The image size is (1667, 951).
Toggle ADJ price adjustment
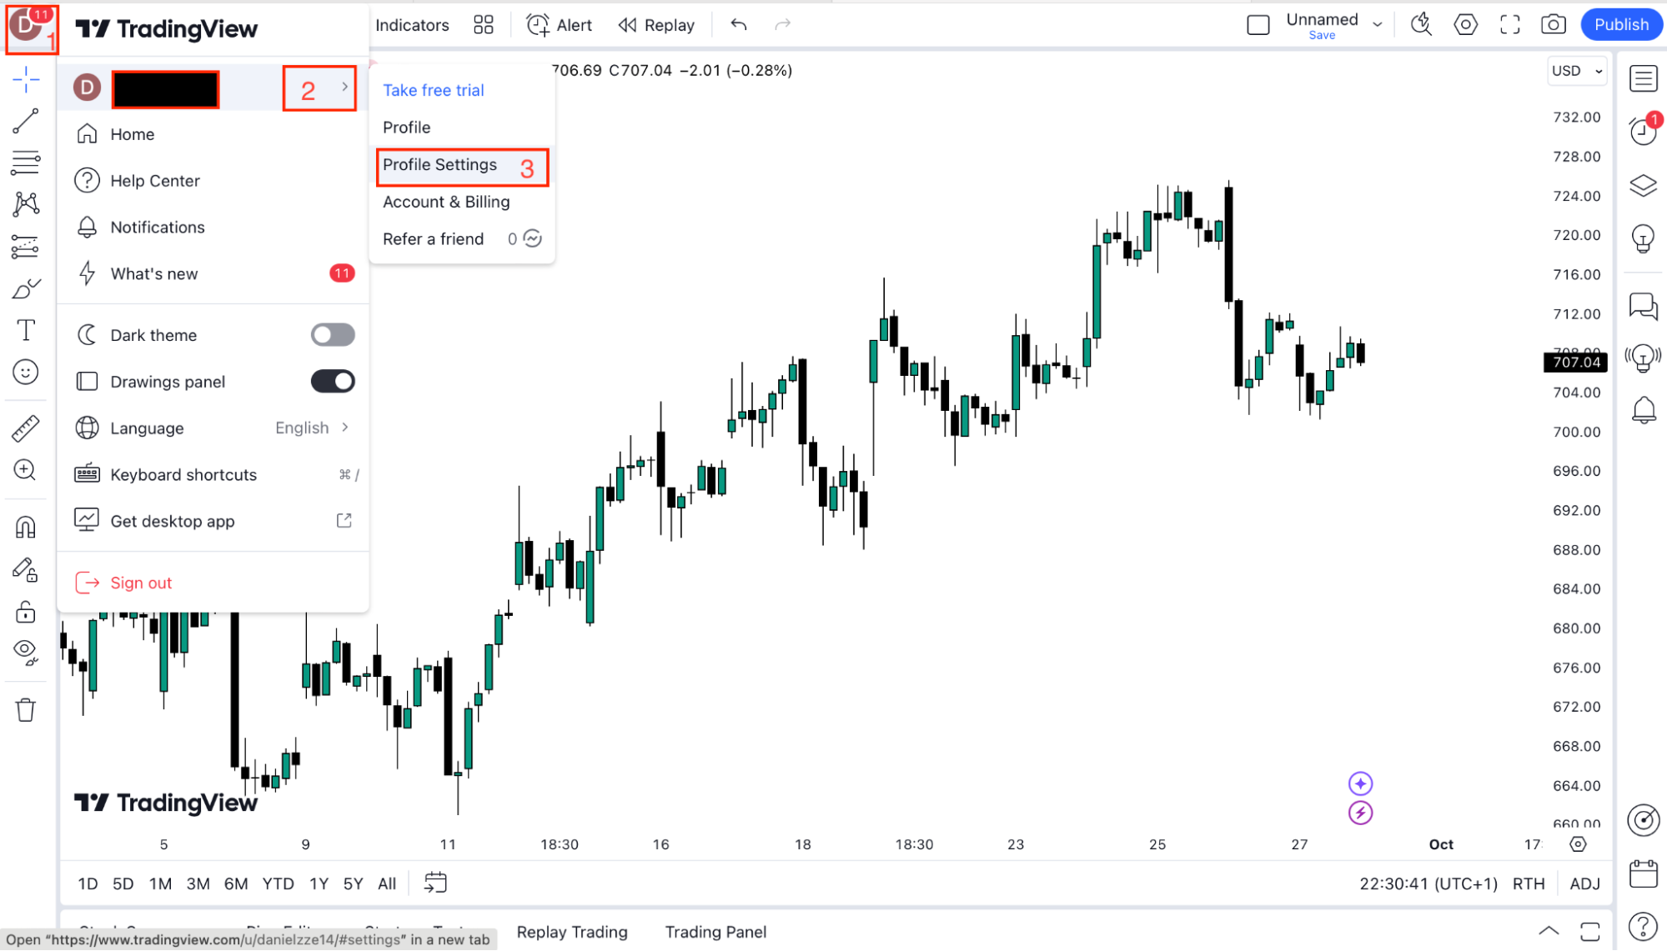pyautogui.click(x=1584, y=883)
